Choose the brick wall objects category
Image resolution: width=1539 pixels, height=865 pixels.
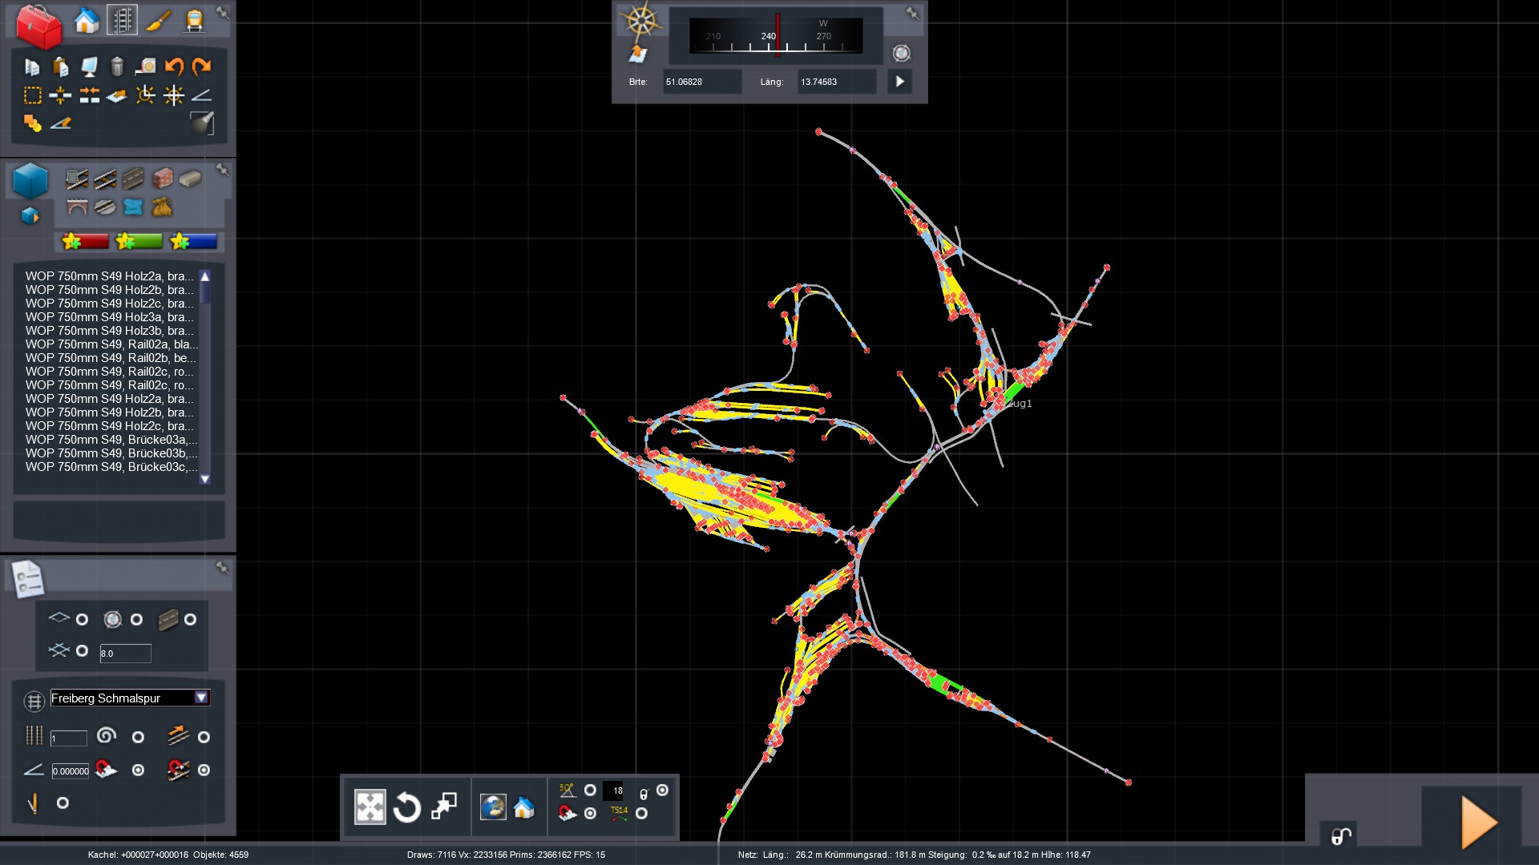point(163,178)
